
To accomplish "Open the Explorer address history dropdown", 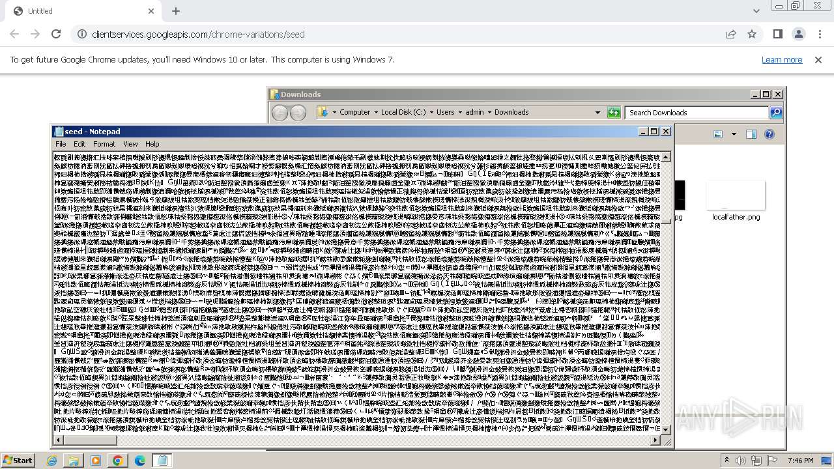I will [x=597, y=112].
